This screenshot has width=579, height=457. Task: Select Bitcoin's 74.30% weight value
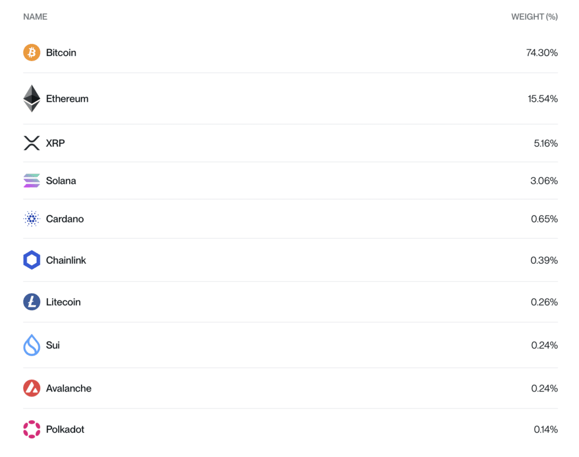(x=542, y=53)
